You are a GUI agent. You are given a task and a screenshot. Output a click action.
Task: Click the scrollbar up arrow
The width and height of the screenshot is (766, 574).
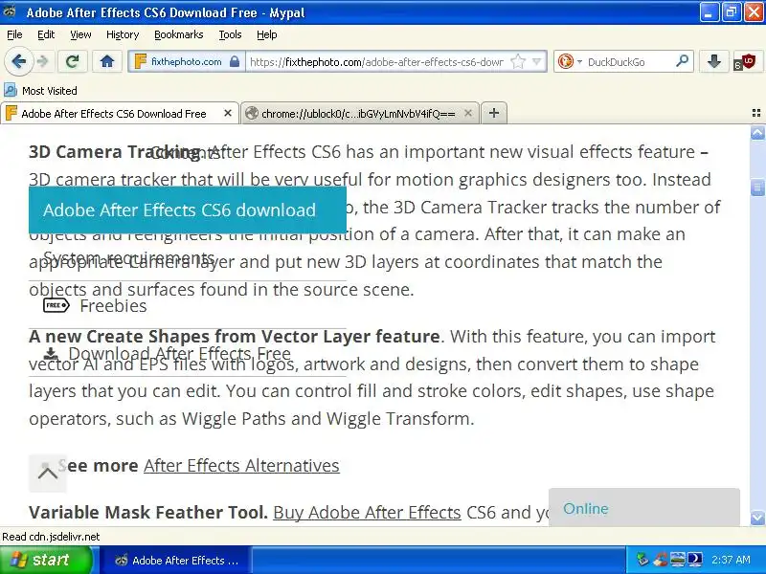pos(757,132)
